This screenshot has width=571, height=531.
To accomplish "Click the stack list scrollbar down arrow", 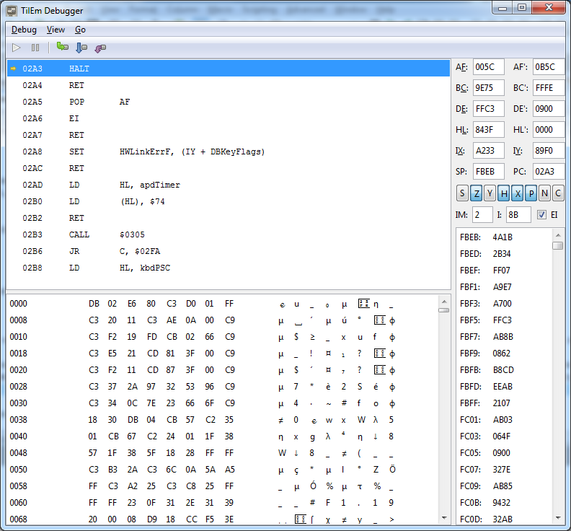I will click(x=557, y=519).
